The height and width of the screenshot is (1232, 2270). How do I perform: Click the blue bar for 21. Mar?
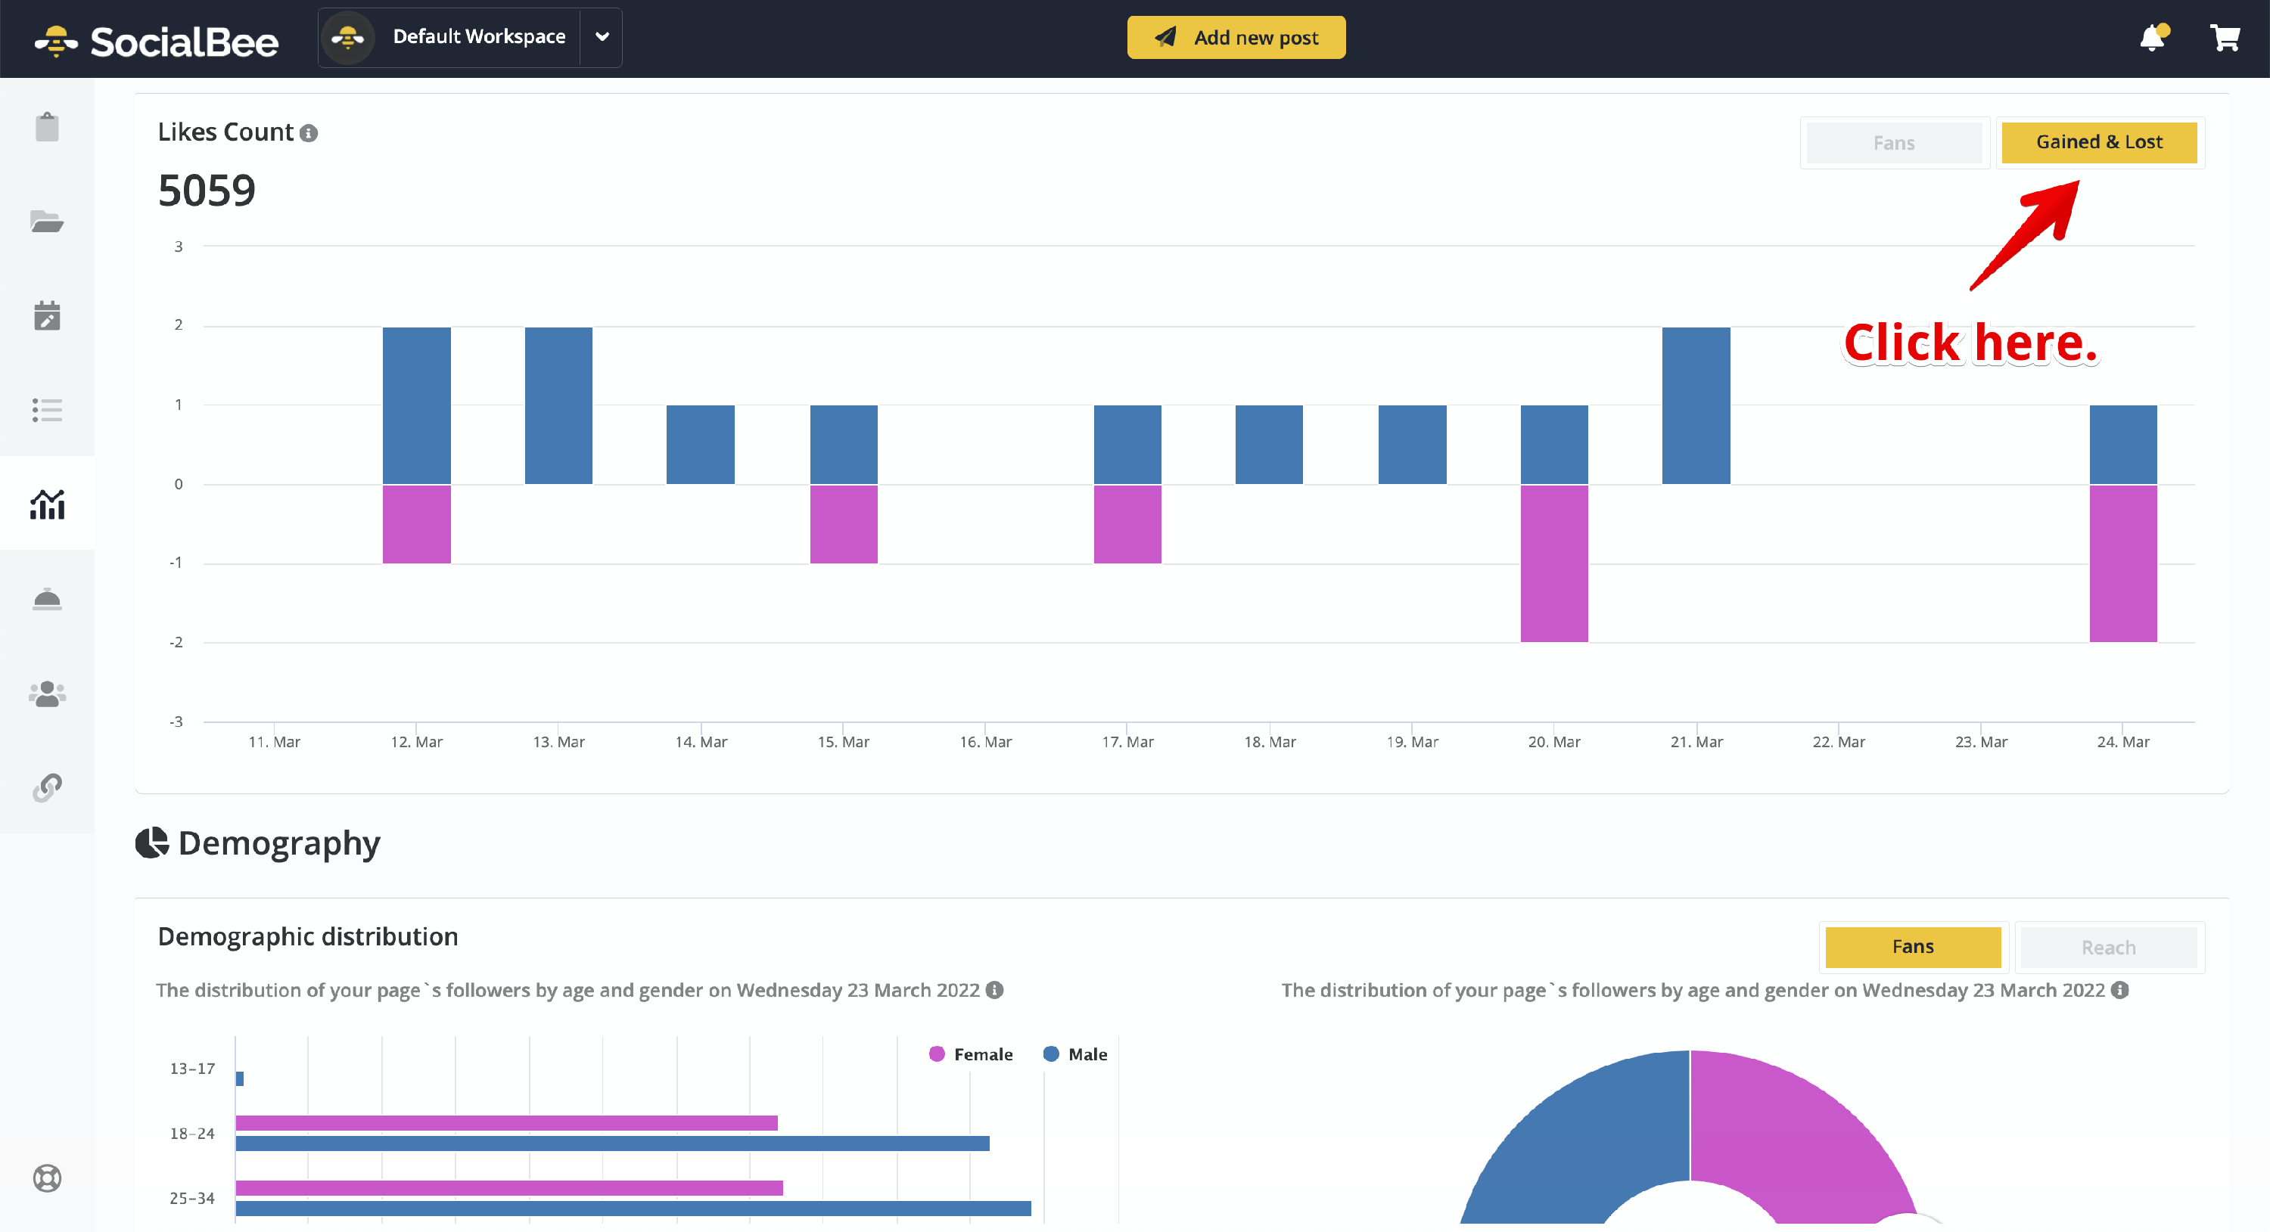[x=1696, y=405]
